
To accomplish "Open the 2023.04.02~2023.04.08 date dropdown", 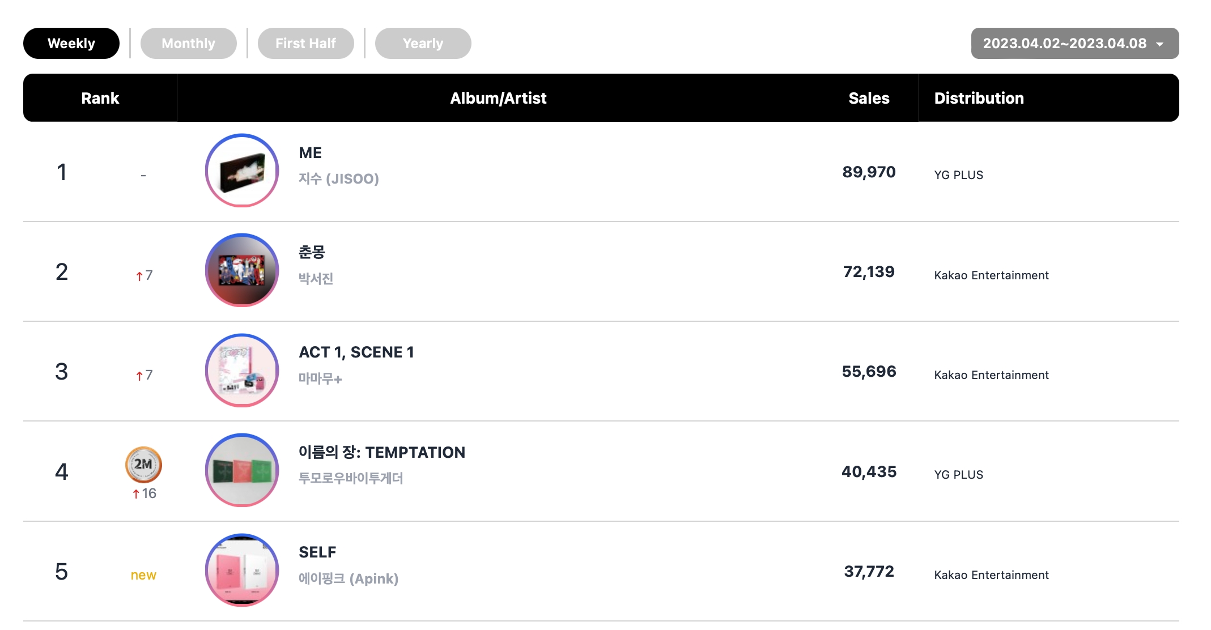I will [x=1075, y=43].
